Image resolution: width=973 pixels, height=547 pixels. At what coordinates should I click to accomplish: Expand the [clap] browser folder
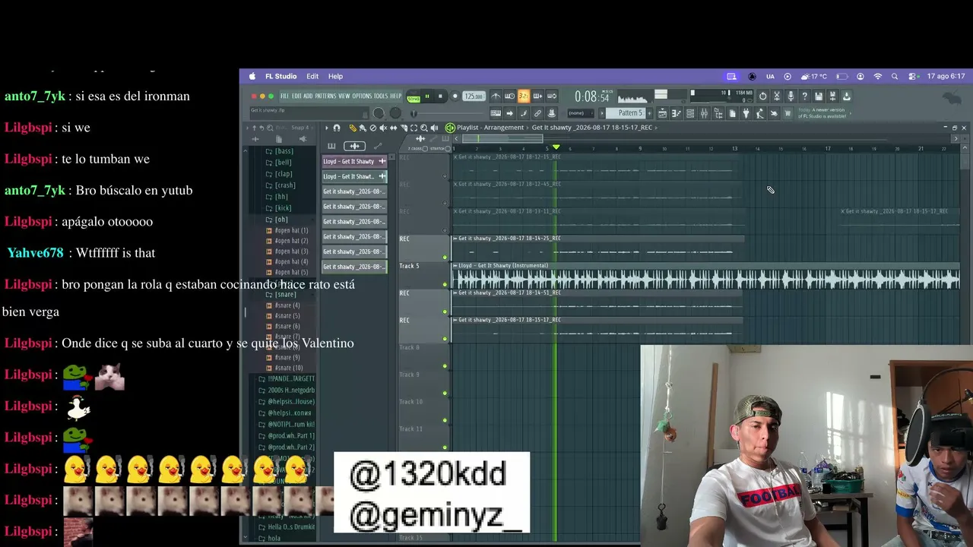pyautogui.click(x=279, y=174)
